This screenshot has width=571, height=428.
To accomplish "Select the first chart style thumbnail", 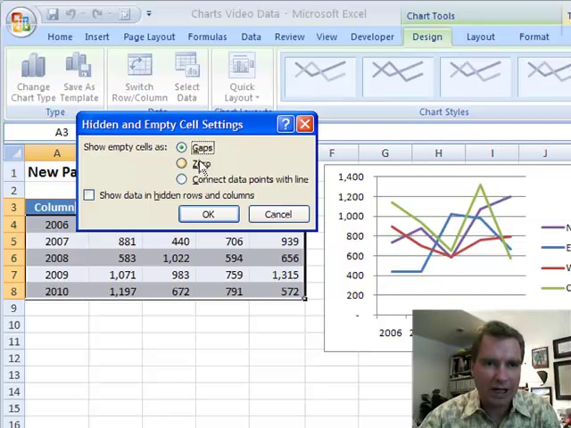I will [320, 77].
